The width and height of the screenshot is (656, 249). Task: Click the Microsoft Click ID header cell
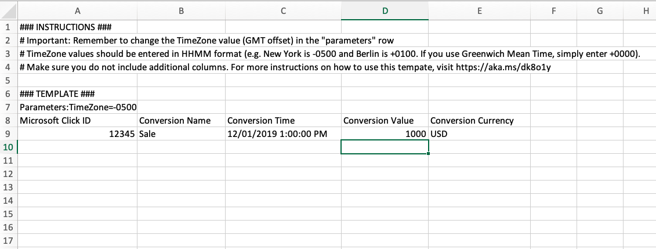(x=77, y=121)
